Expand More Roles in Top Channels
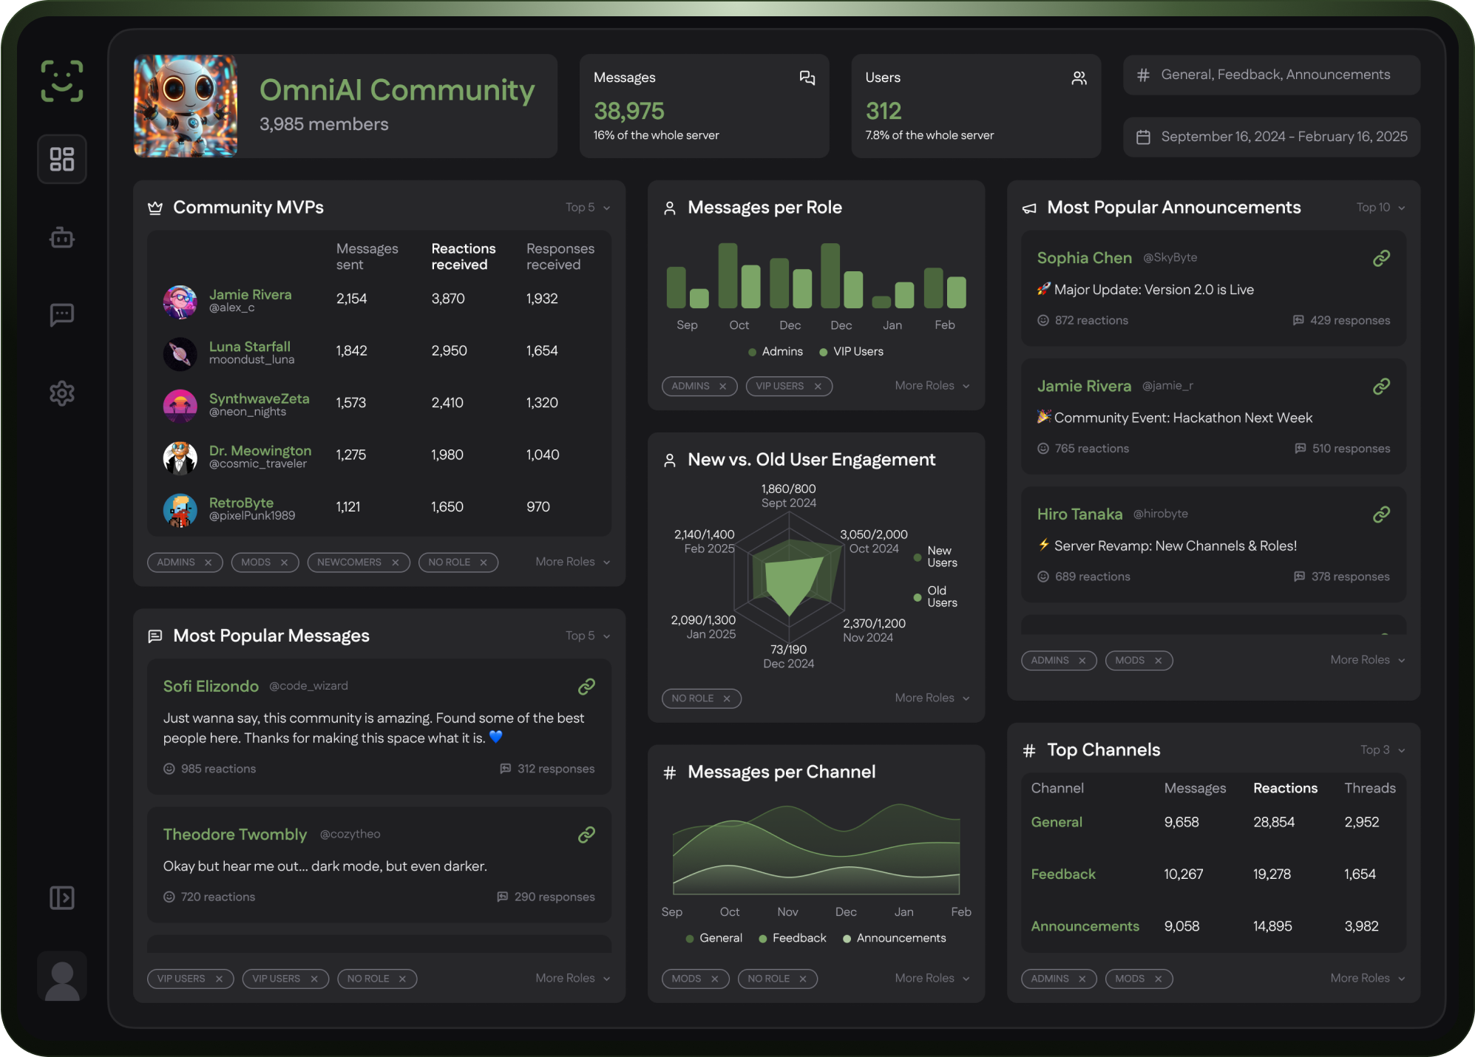Image resolution: width=1475 pixels, height=1057 pixels. click(x=1367, y=978)
